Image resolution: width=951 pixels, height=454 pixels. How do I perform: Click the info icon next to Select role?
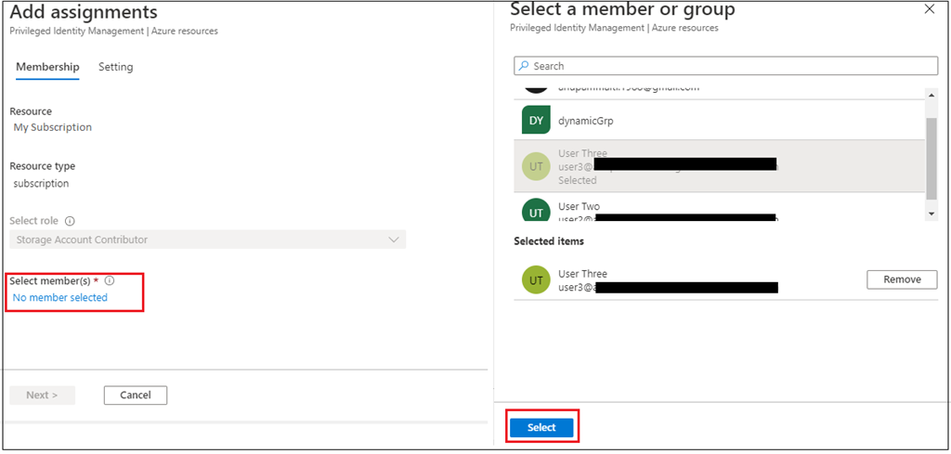point(70,221)
